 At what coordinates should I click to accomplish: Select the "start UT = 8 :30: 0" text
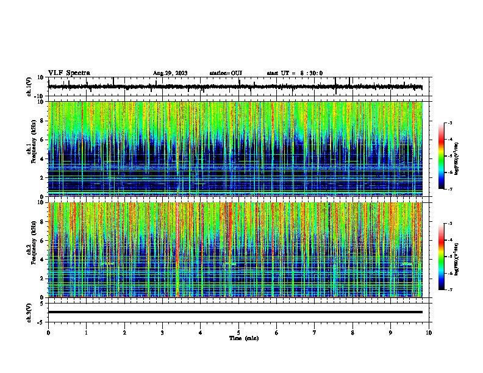[x=295, y=73]
